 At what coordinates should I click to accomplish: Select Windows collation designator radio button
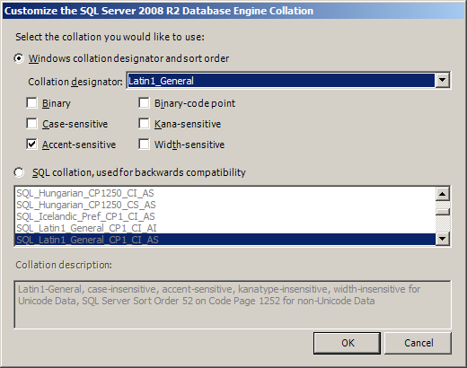[x=19, y=58]
